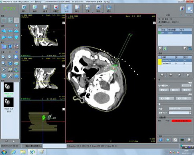Select the one-plus-three view layout icon
The height and width of the screenshot is (155, 194).
(10, 20)
